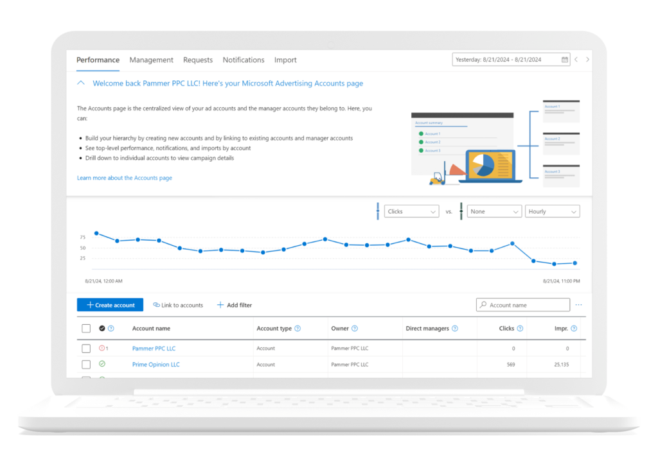The width and height of the screenshot is (658, 466).
Task: Click help icon next to Owner column
Action: (355, 329)
